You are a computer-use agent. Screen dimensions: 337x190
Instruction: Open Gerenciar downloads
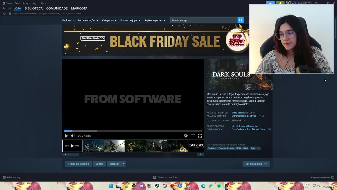[166, 177]
